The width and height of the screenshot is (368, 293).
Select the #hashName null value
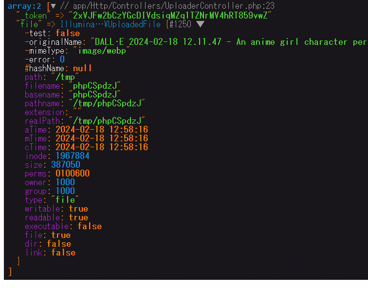coord(82,68)
